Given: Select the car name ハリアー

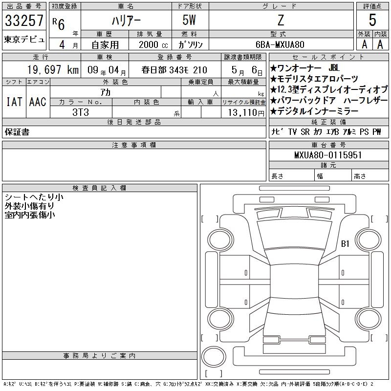Looking at the screenshot, I should coord(126,21).
